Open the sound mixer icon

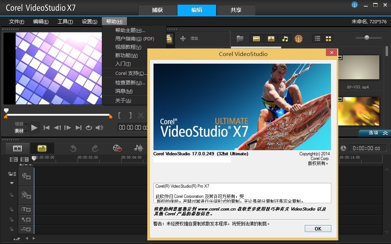click(139, 148)
